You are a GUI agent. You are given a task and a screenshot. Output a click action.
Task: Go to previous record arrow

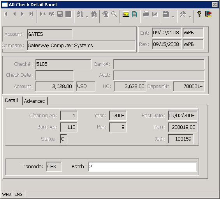coord(14,14)
